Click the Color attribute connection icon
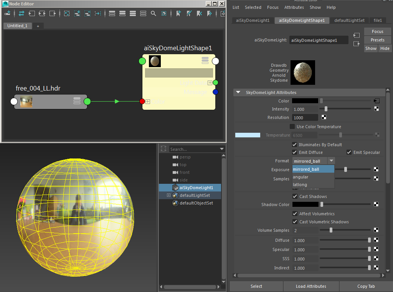 point(376,101)
